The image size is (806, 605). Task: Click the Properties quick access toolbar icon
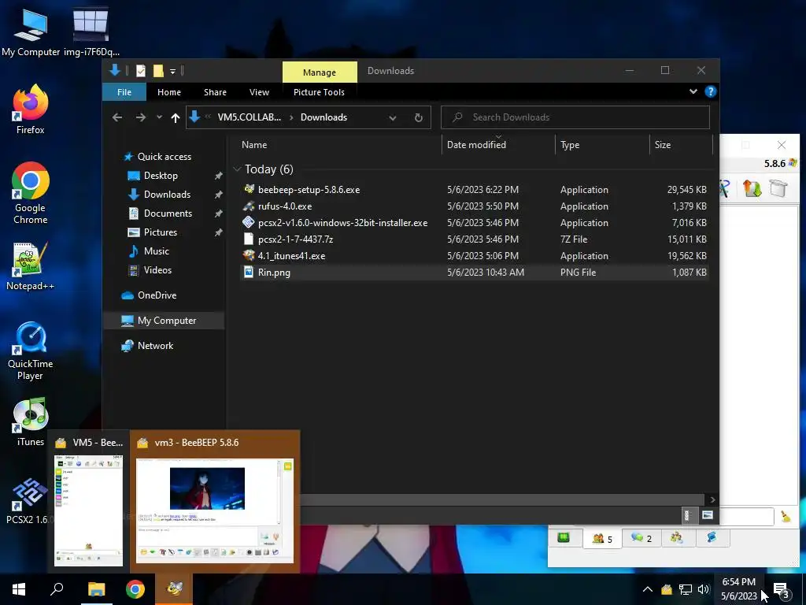pyautogui.click(x=140, y=70)
